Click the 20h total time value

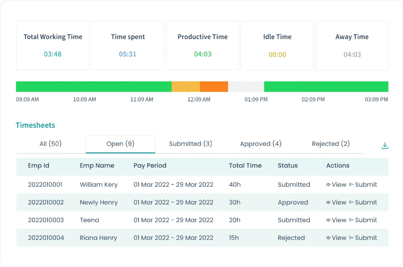coord(235,220)
